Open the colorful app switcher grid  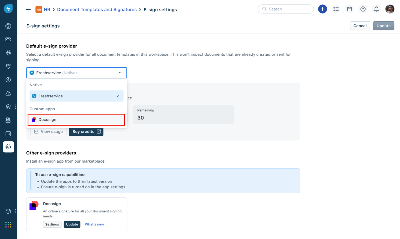point(8,225)
